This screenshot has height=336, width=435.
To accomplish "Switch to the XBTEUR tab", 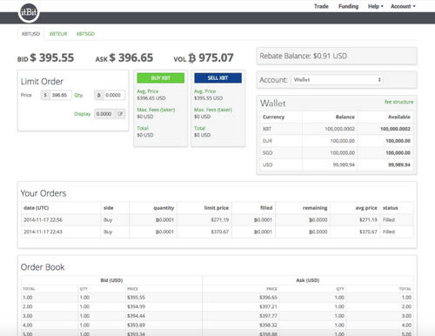I will pos(58,34).
